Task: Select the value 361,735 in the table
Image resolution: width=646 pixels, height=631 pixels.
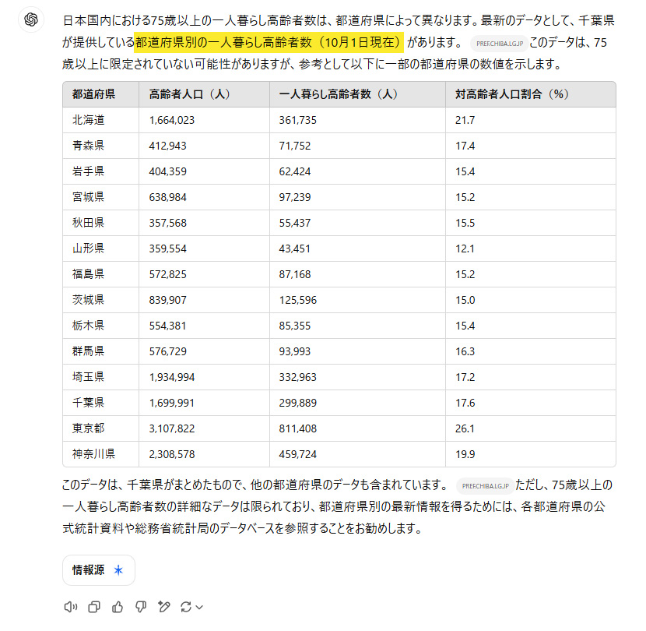Action: coord(297,120)
